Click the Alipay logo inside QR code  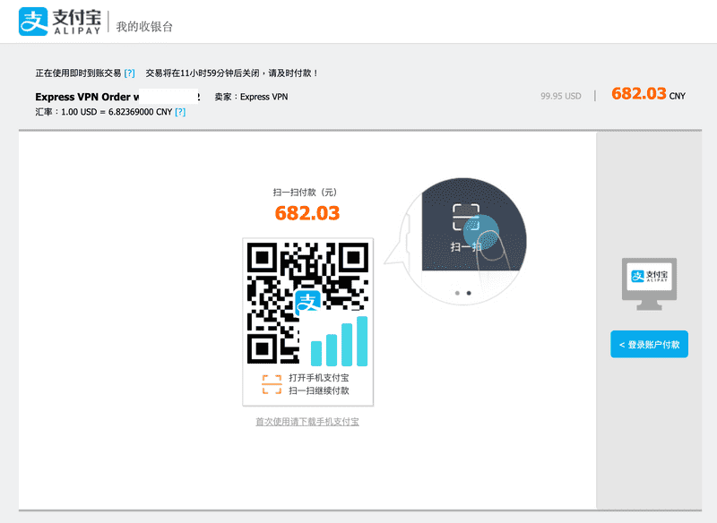click(308, 302)
